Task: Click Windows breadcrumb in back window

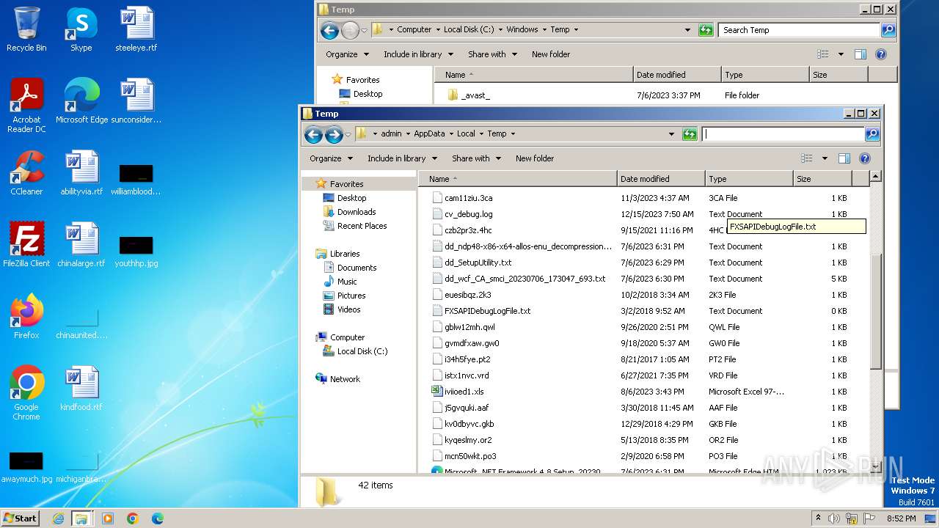Action: coord(522,30)
